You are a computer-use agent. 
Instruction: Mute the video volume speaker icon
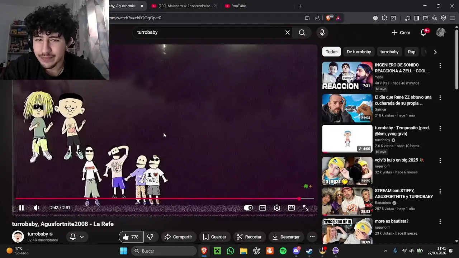36,208
